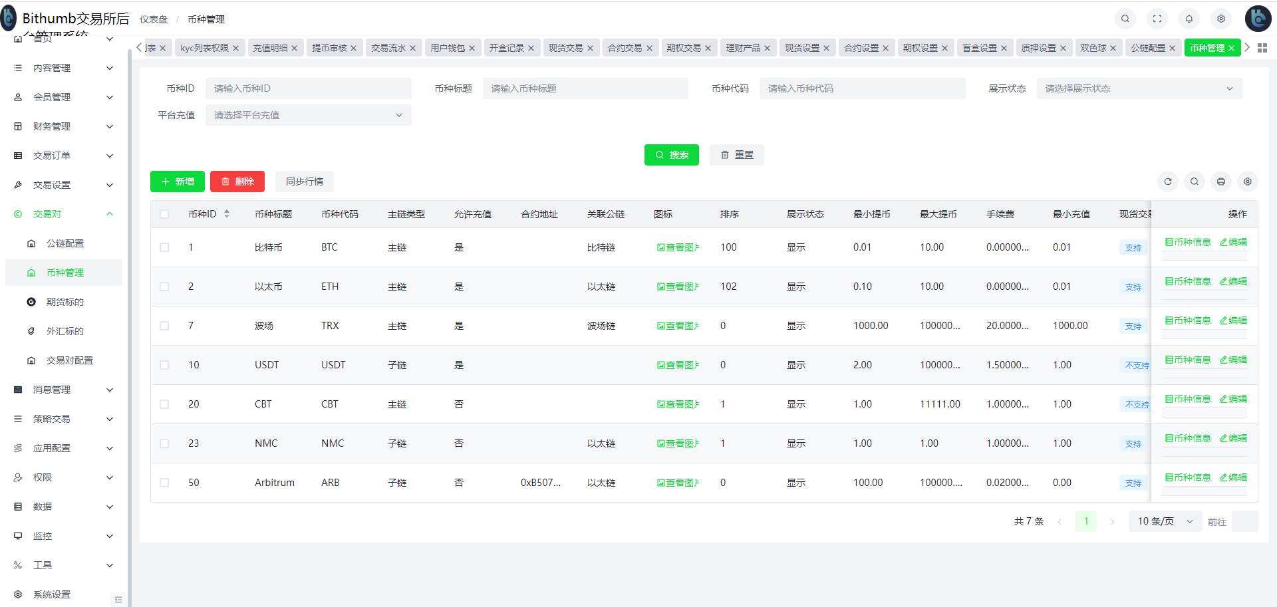Open the 平台充值 dropdown filter
1277x607 pixels.
tap(308, 115)
